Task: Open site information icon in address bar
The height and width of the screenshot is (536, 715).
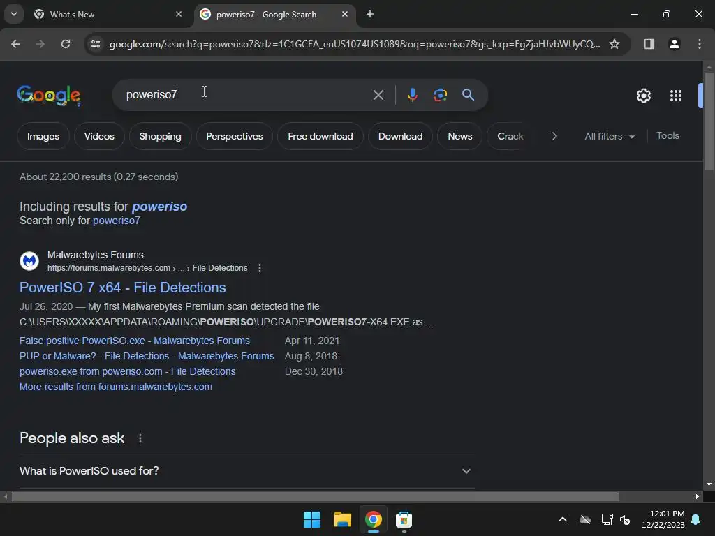Action: coord(96,44)
